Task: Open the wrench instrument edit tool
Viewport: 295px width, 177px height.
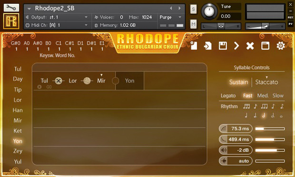Action: tap(11, 8)
